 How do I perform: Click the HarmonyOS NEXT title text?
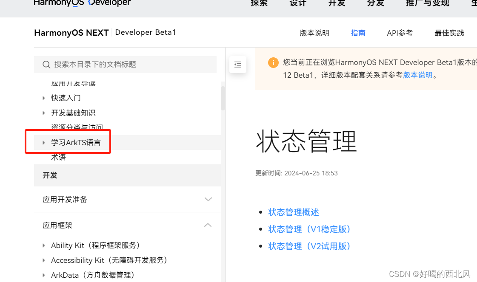[x=71, y=33]
